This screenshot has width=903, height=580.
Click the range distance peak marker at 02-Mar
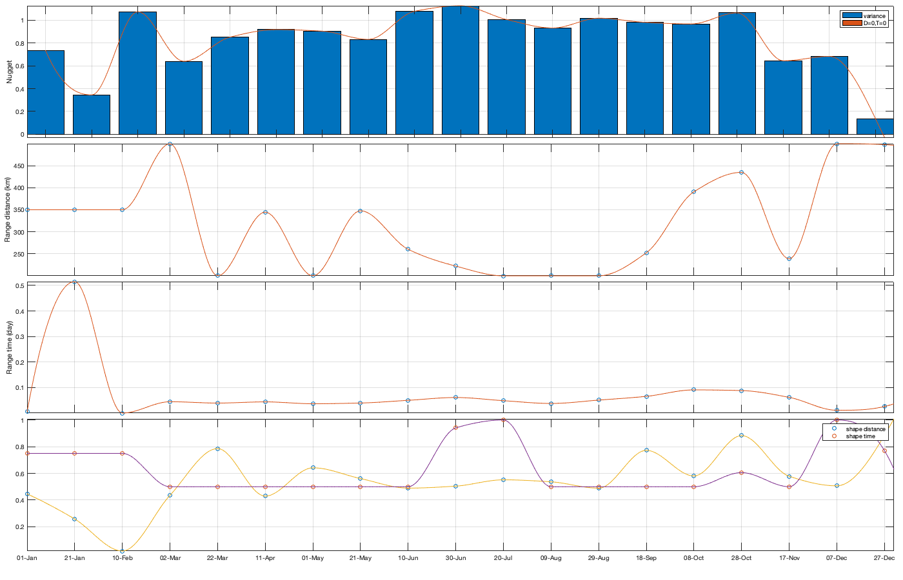[170, 144]
